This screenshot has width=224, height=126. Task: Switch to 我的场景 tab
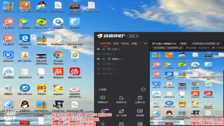pos(106,44)
